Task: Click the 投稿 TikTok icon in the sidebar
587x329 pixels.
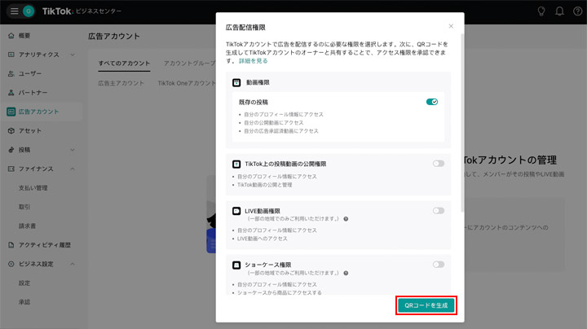Action: pos(11,150)
